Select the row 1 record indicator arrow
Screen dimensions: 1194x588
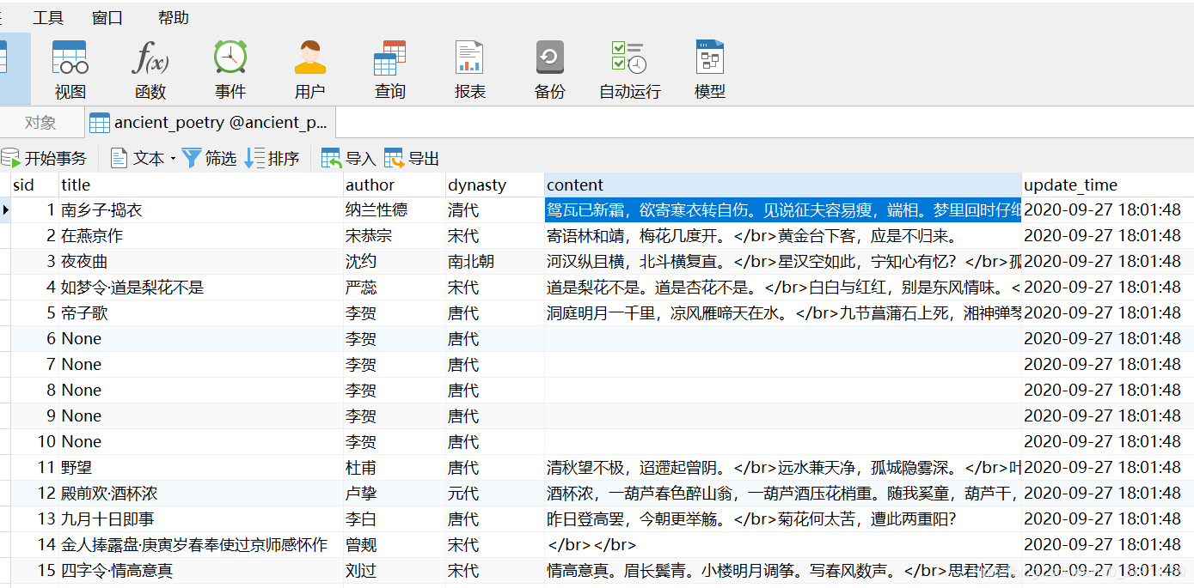pyautogui.click(x=5, y=210)
